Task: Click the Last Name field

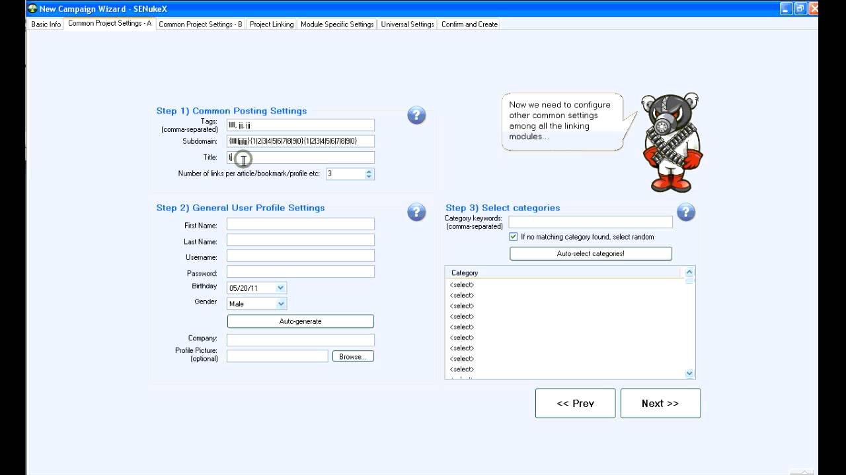Action: (x=301, y=240)
